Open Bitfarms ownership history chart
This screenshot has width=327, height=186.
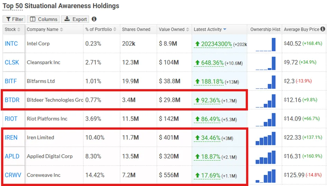(265, 82)
